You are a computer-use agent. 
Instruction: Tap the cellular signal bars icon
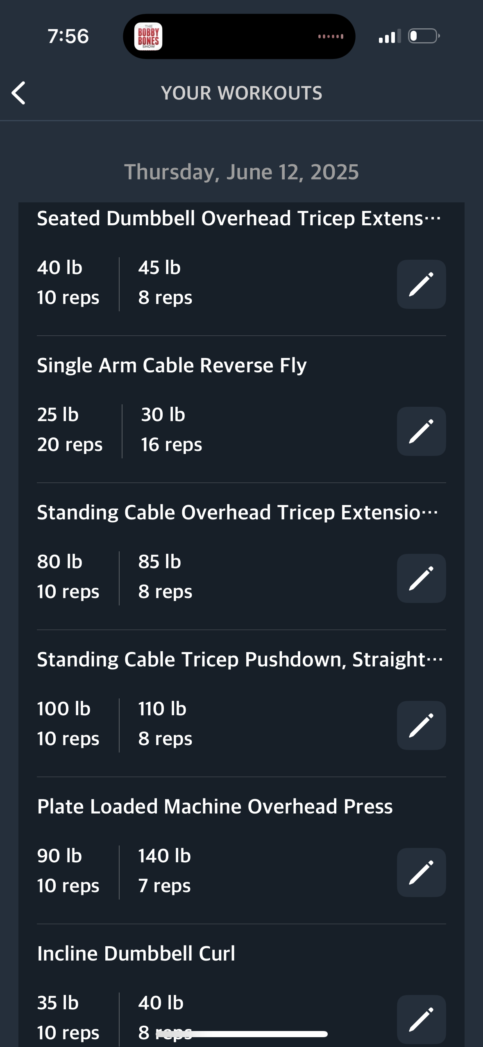[x=390, y=36]
